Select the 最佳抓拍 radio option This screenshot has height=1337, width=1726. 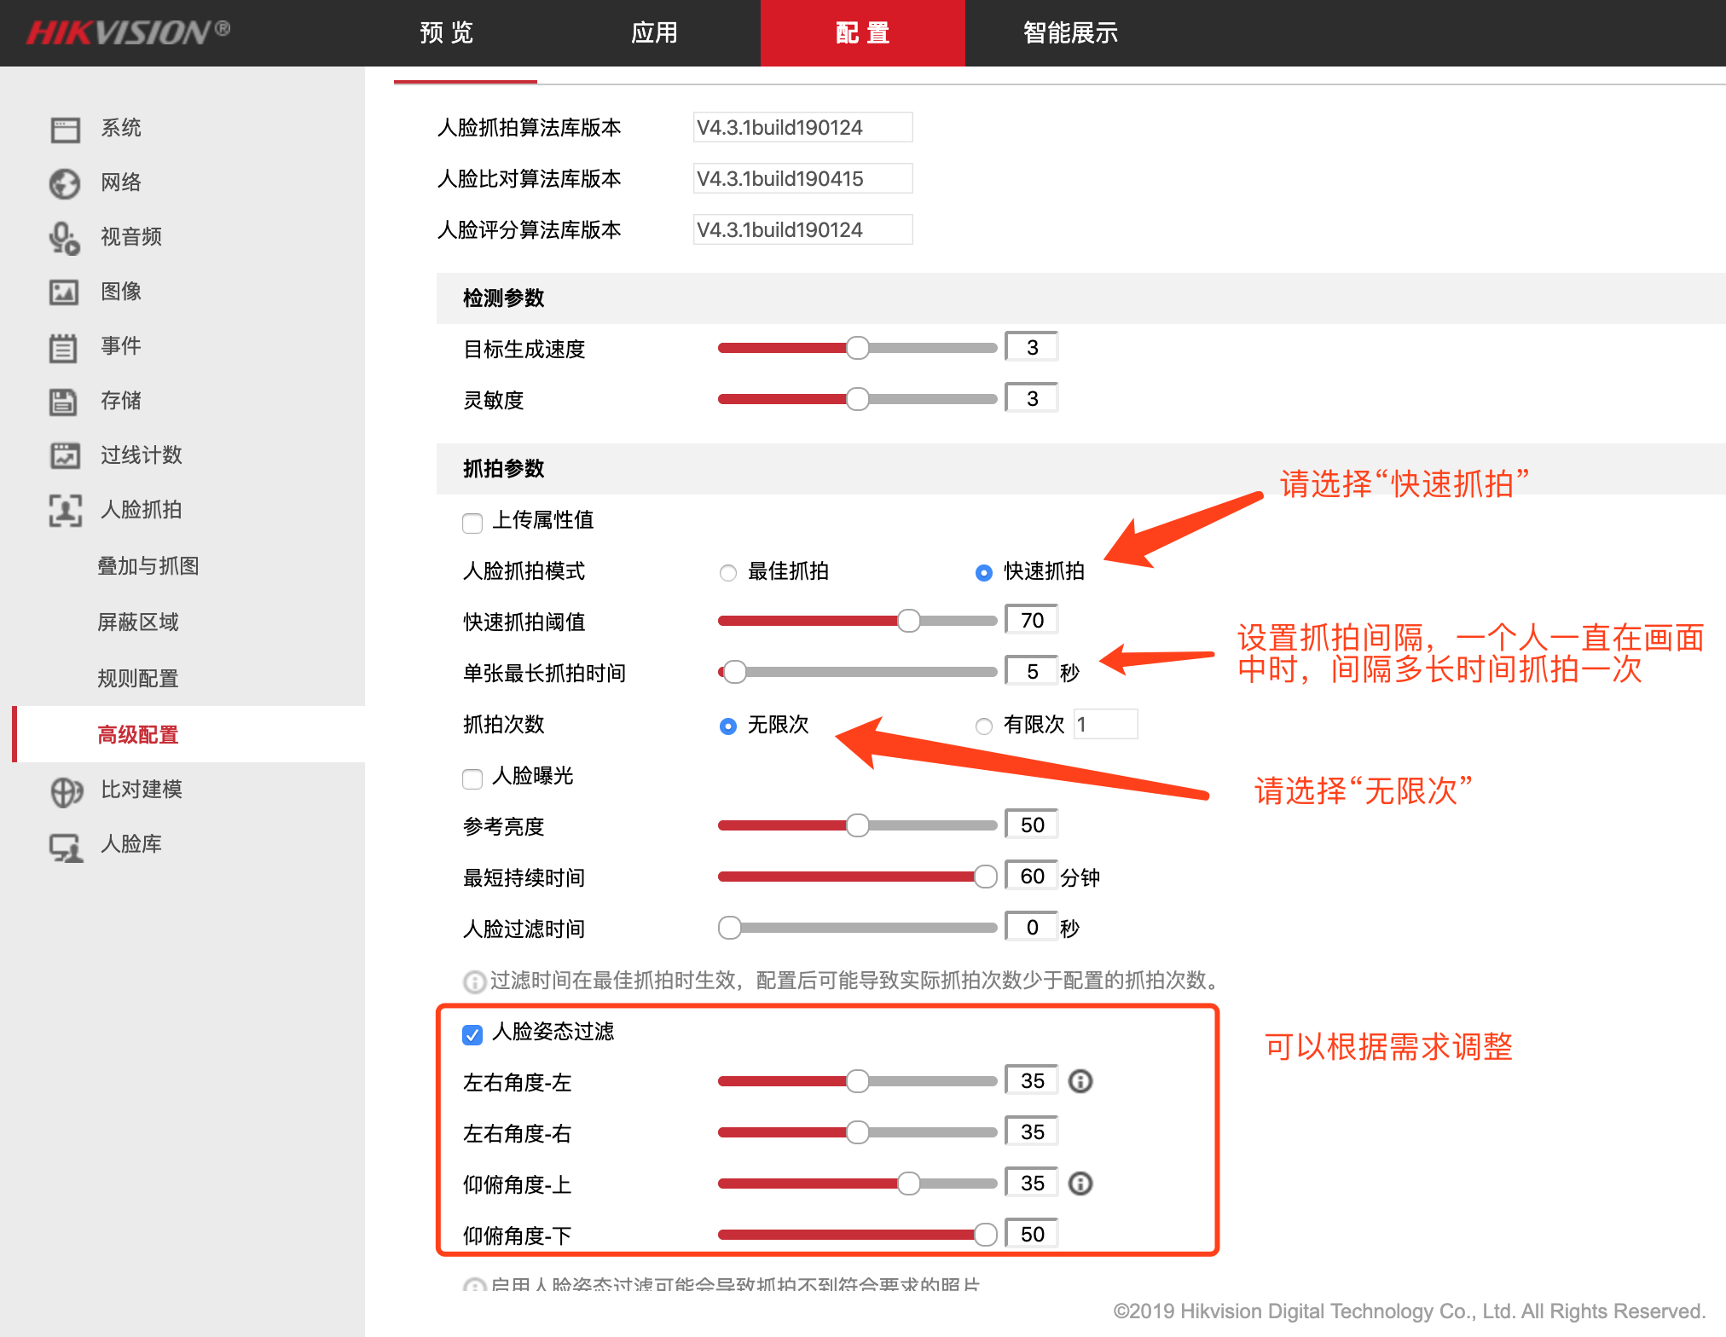point(728,573)
